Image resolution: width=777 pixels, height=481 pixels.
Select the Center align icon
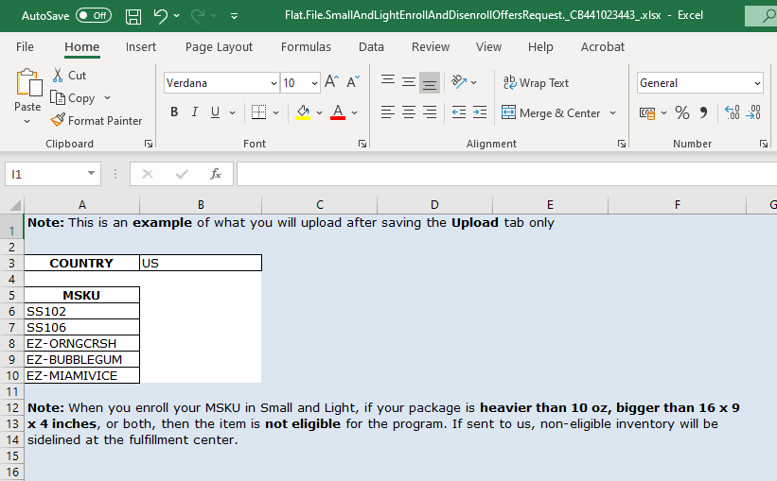[x=409, y=112]
